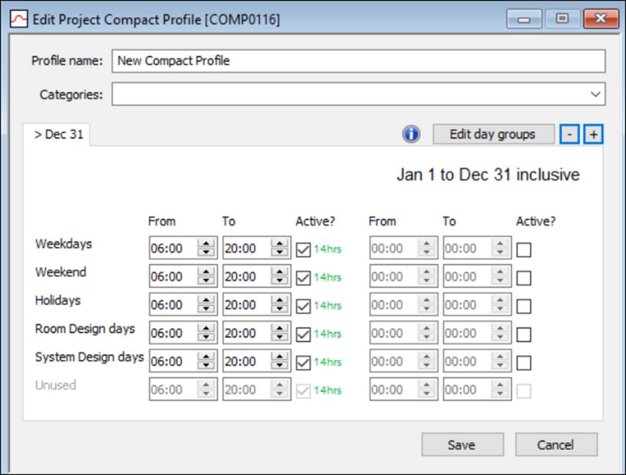Select the '> Dec 31' tab
This screenshot has height=475, width=626.
pyautogui.click(x=57, y=134)
